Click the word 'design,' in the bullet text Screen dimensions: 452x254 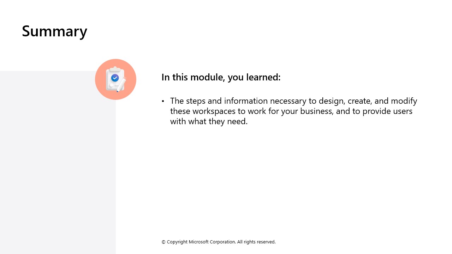pyautogui.click(x=332, y=101)
